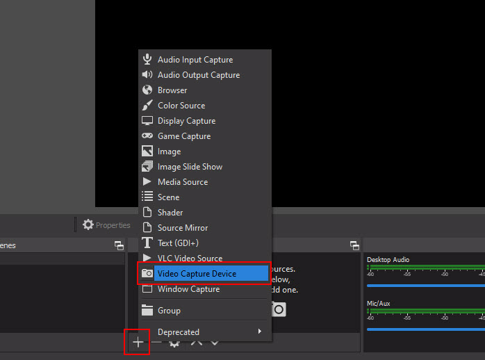Screen dimensions: 485x360
Task: Pop out the Sources dock with its window icon
Action: (x=354, y=246)
